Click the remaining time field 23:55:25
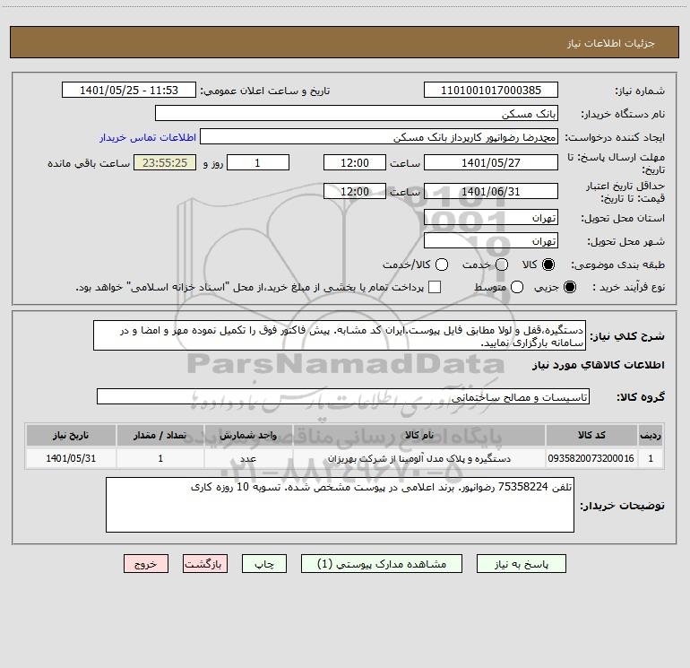 165,162
